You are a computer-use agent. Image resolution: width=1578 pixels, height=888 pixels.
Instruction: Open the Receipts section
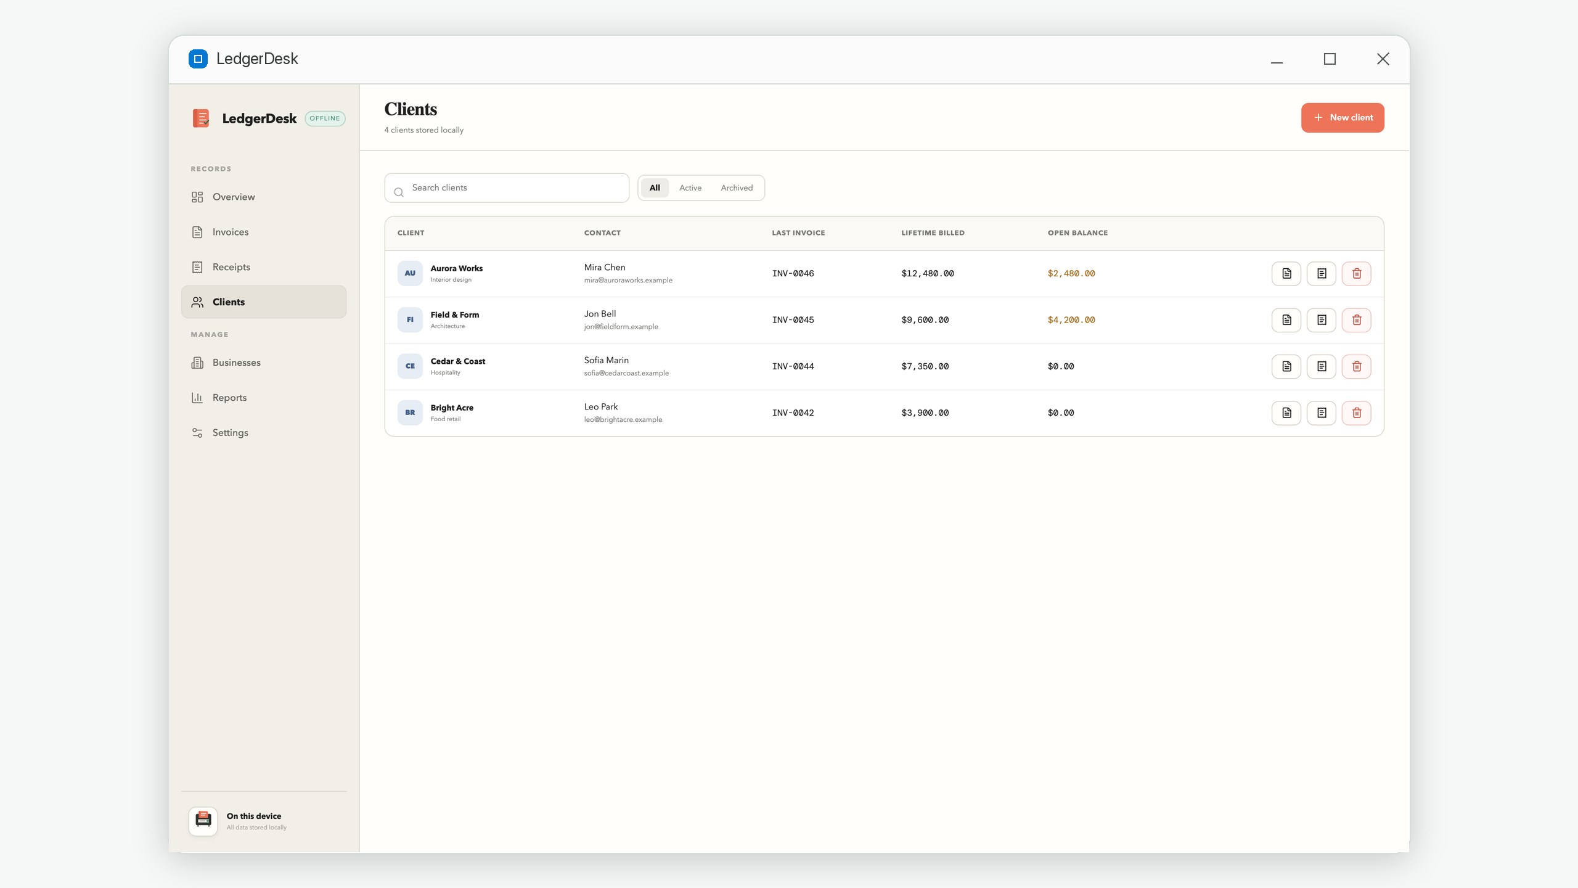pyautogui.click(x=264, y=267)
